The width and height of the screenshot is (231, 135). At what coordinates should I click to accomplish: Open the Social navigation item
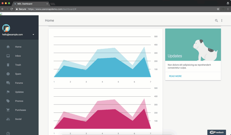point(19,119)
